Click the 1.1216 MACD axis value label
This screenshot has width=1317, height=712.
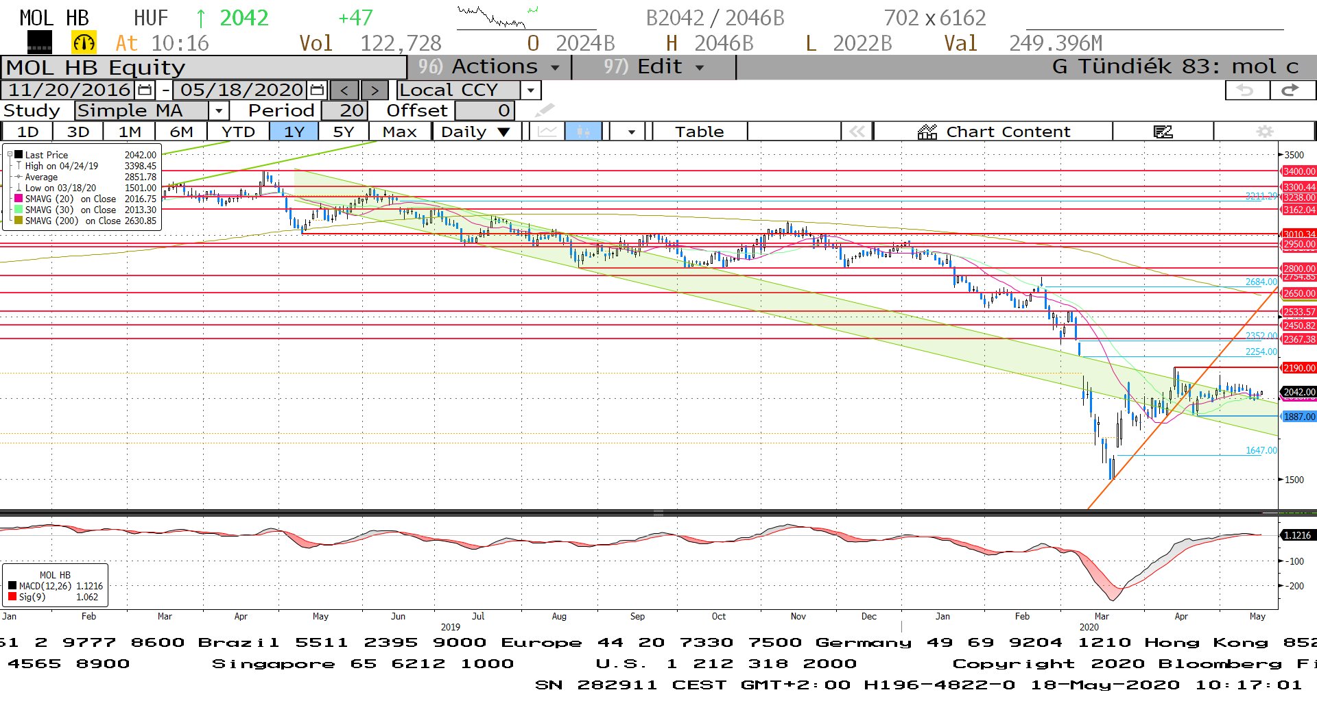(x=1297, y=535)
